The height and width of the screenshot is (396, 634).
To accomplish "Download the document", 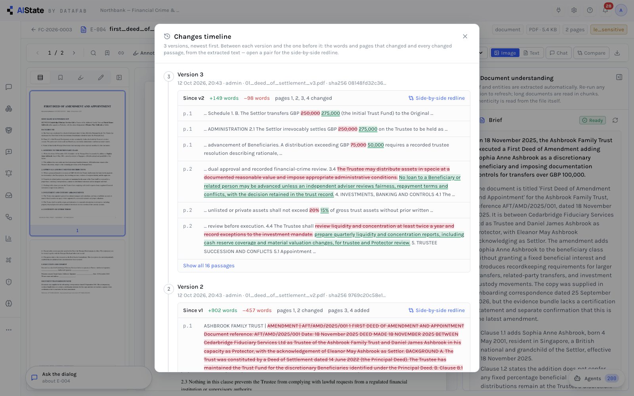I will [617, 53].
